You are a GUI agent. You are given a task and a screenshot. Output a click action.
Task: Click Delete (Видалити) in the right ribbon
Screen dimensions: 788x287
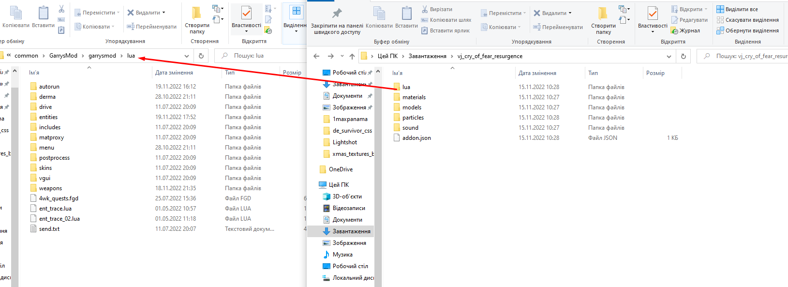point(552,13)
